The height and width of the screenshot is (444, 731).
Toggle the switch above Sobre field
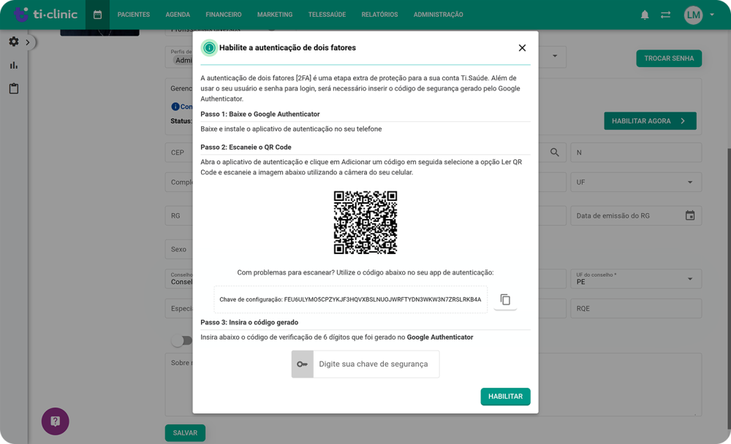(x=182, y=340)
